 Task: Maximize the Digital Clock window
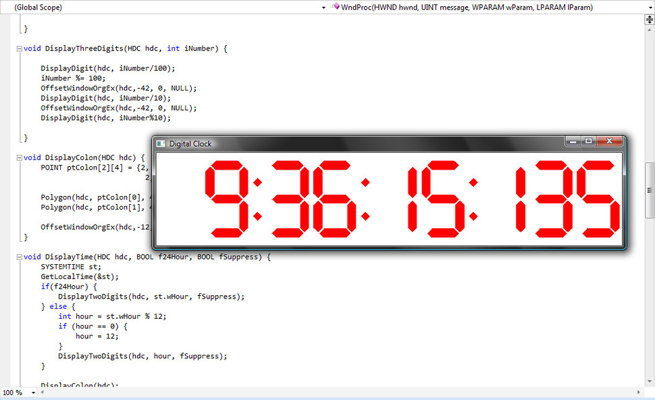tap(589, 141)
